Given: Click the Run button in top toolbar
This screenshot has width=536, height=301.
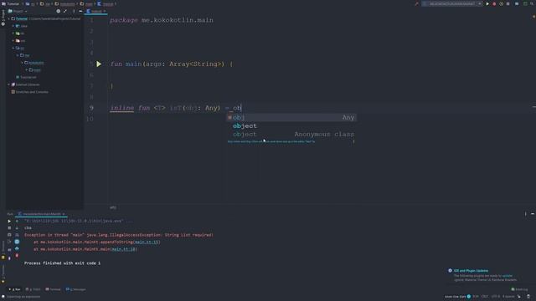Looking at the screenshot, I should click(x=487, y=3).
